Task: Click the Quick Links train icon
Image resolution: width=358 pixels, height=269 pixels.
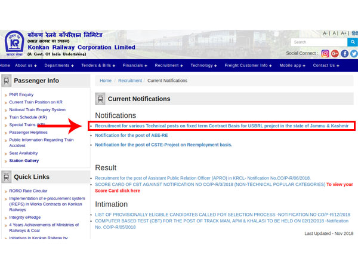Action: pyautogui.click(x=7, y=177)
